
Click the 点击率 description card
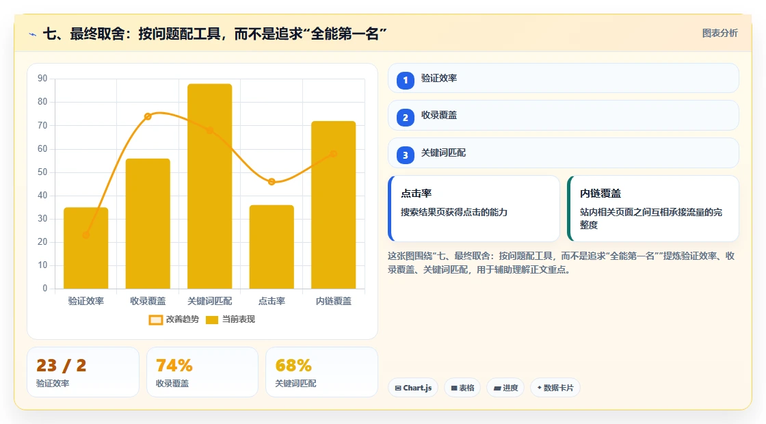pyautogui.click(x=473, y=209)
